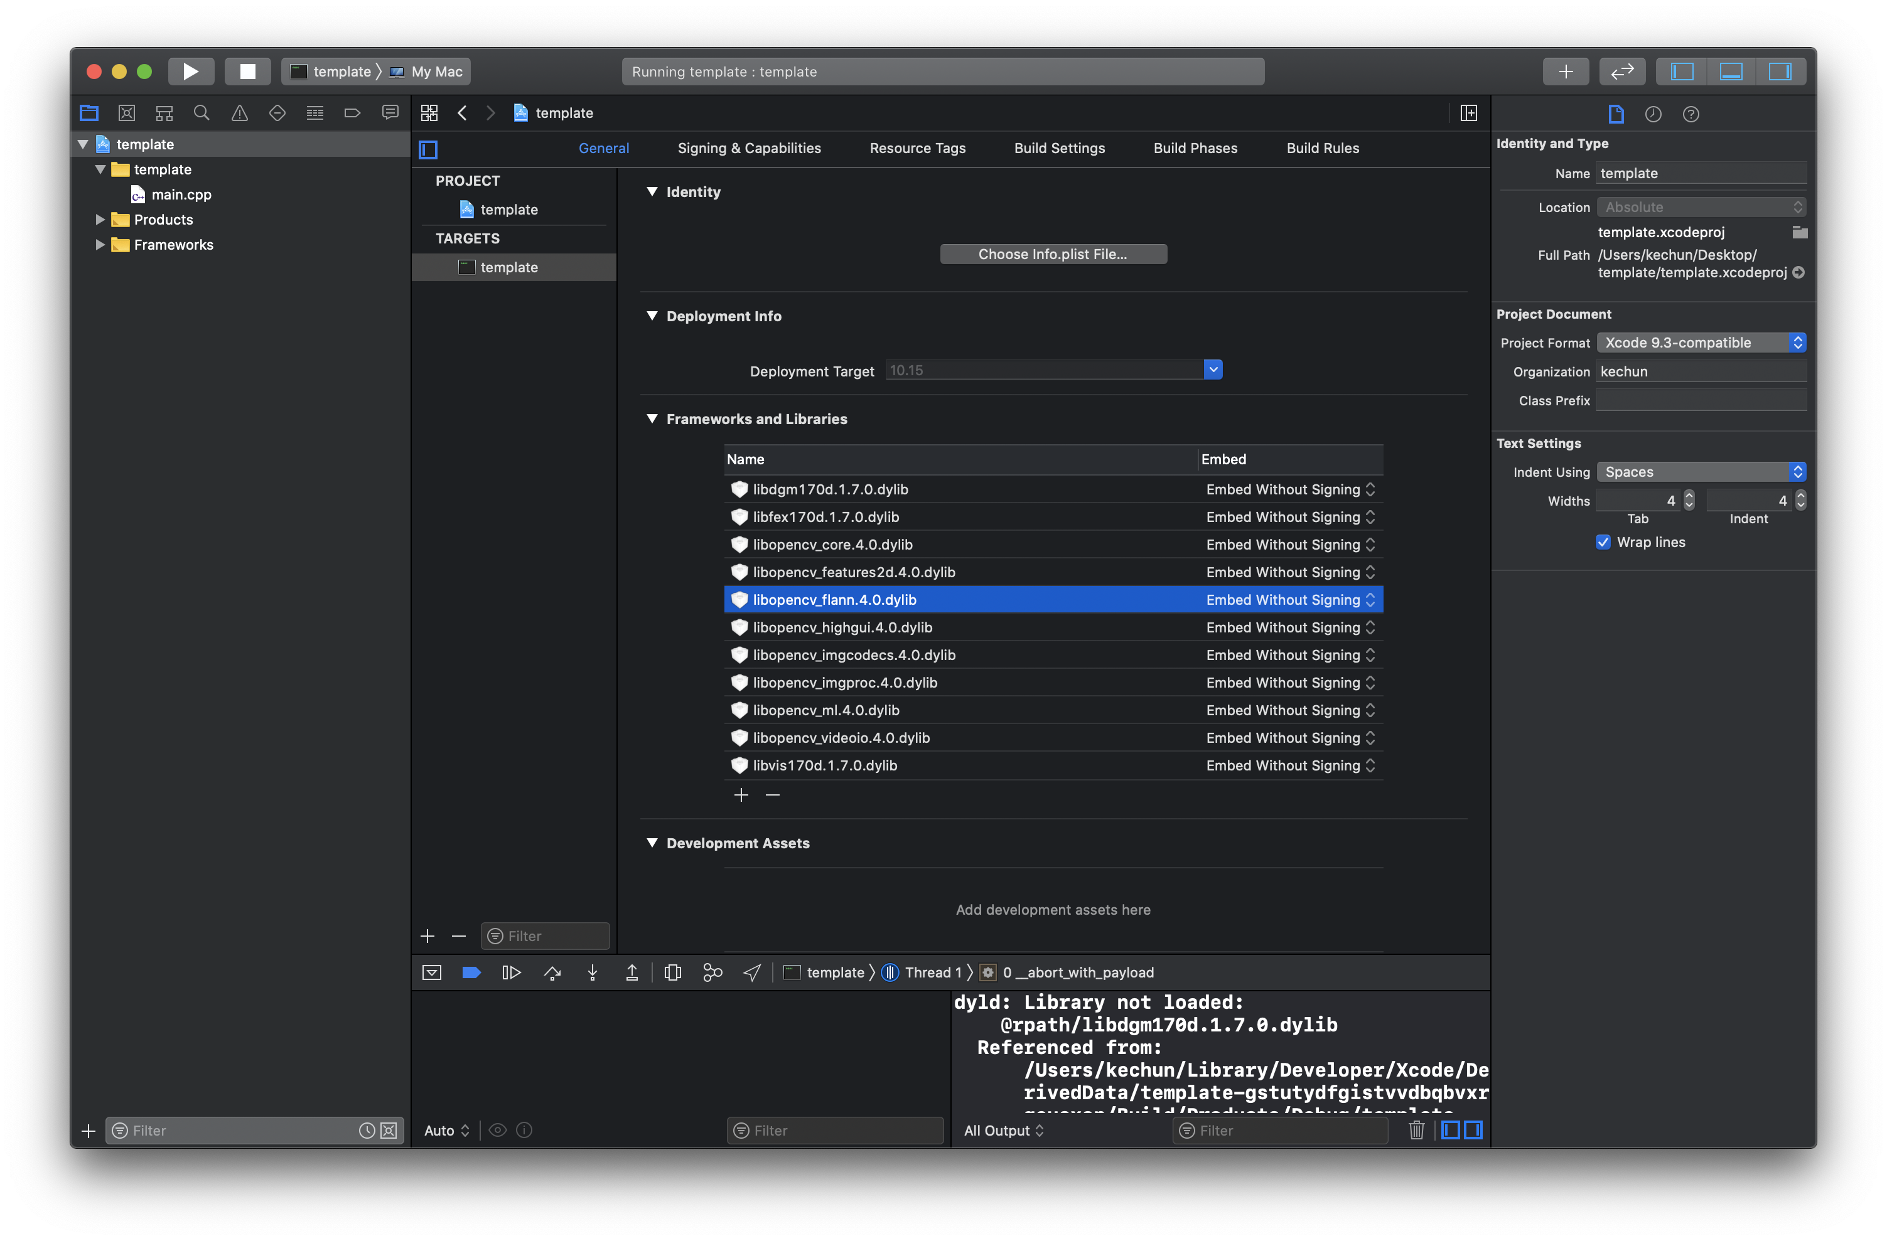Image resolution: width=1887 pixels, height=1241 pixels.
Task: Expand the Frameworks folder in navigator
Action: [x=100, y=245]
